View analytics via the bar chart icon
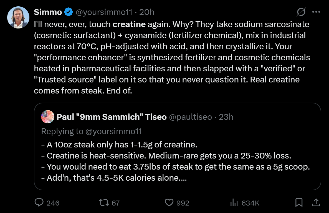This screenshot has height=213, width=329. (x=234, y=203)
